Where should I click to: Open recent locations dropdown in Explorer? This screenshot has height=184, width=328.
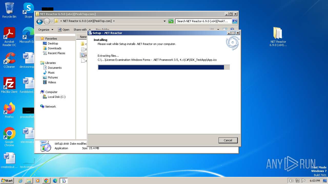pyautogui.click(x=52, y=21)
